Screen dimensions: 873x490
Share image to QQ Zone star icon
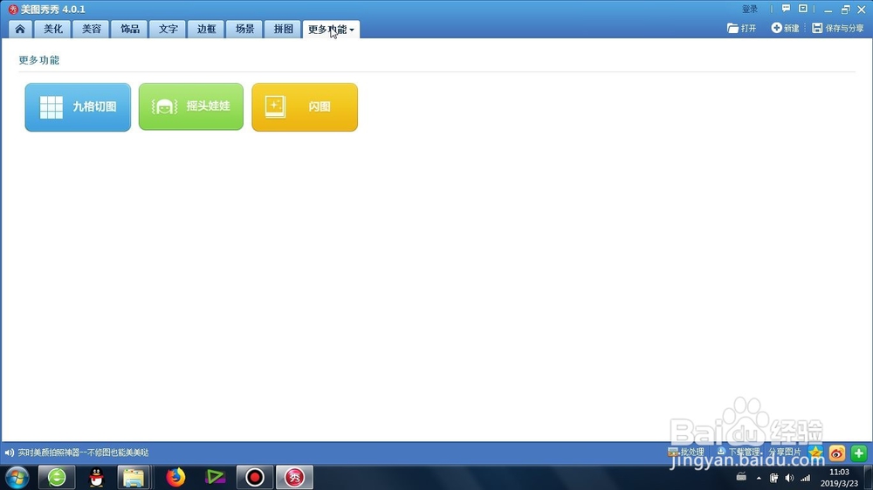pos(815,453)
